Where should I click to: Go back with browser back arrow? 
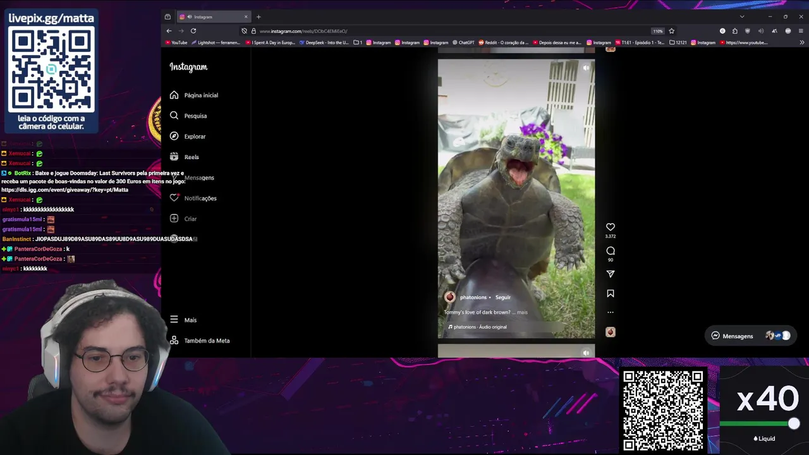click(x=169, y=31)
